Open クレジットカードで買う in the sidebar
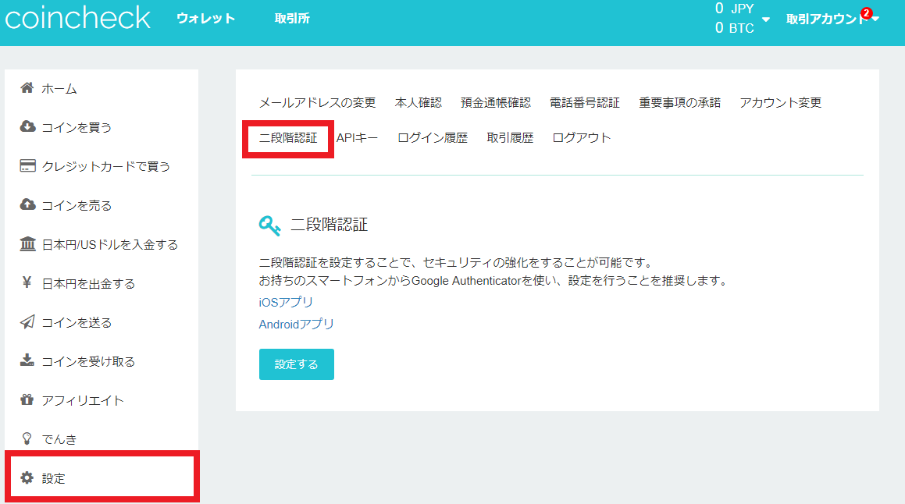This screenshot has height=504, width=905. [105, 167]
